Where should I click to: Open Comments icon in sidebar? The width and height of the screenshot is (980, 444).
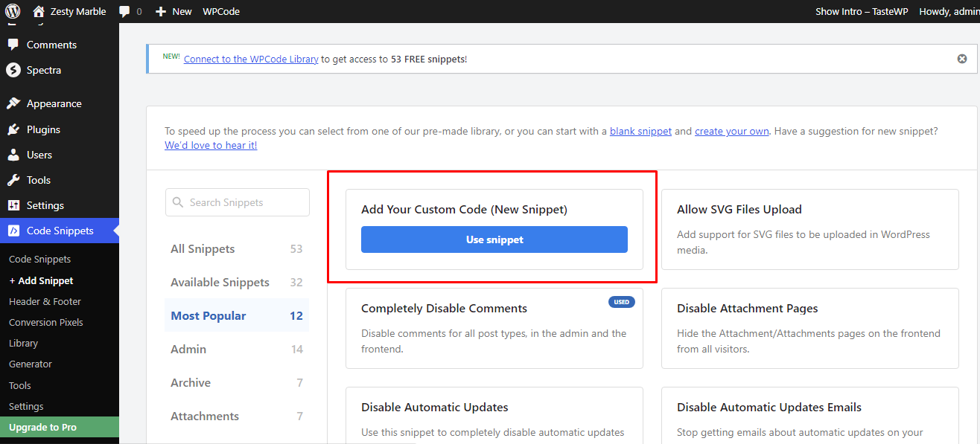pos(13,45)
